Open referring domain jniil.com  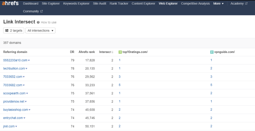[x=9, y=126]
